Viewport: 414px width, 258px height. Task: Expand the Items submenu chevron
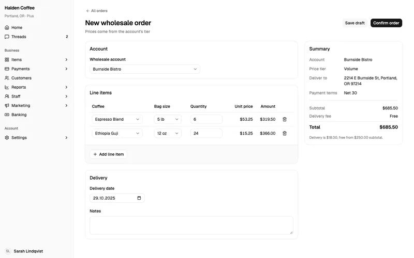pyautogui.click(x=66, y=59)
